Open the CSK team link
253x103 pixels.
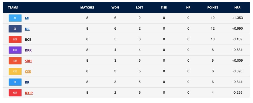pos(28,72)
